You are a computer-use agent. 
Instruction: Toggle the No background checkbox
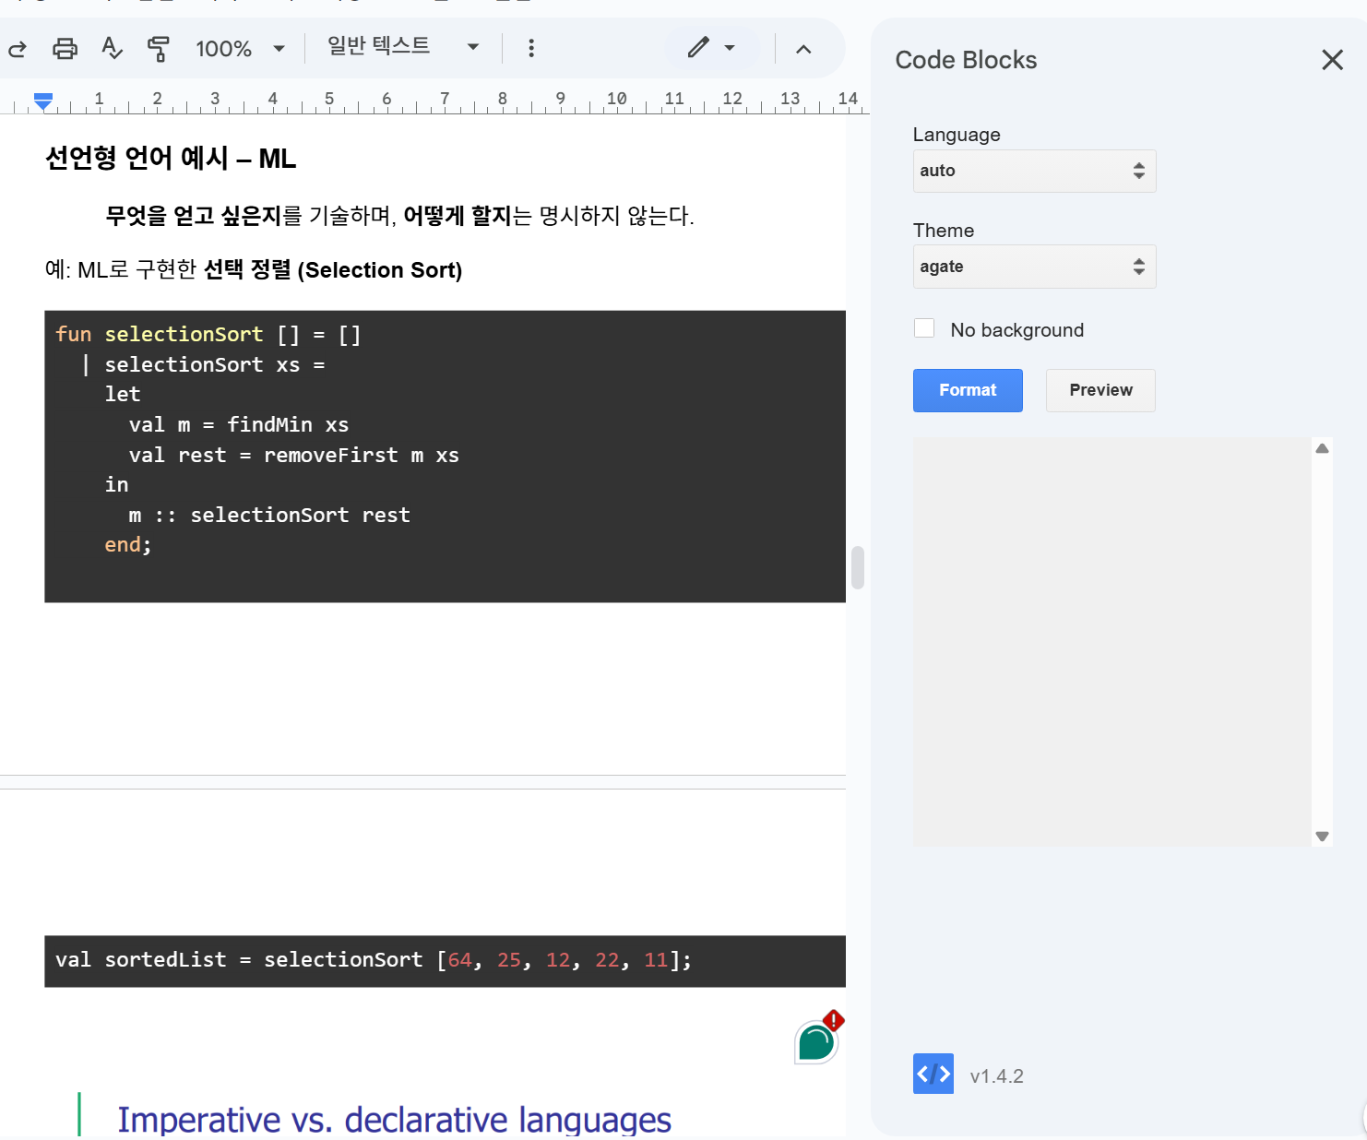coord(924,328)
